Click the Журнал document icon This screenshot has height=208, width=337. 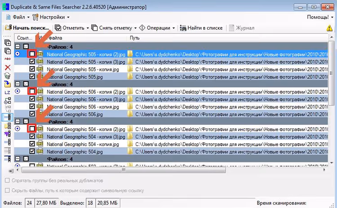coord(231,28)
